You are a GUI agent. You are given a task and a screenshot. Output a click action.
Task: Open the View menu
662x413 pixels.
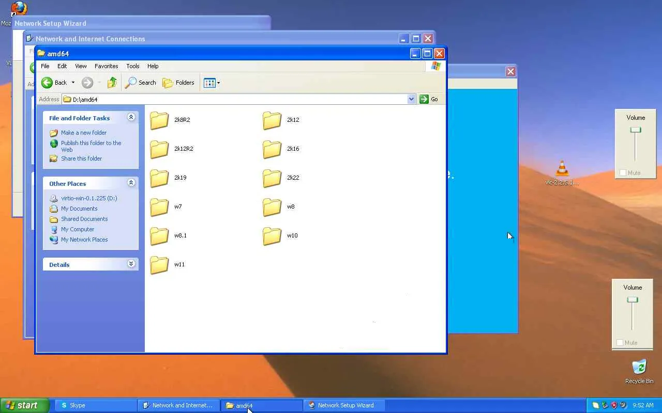[x=81, y=66]
